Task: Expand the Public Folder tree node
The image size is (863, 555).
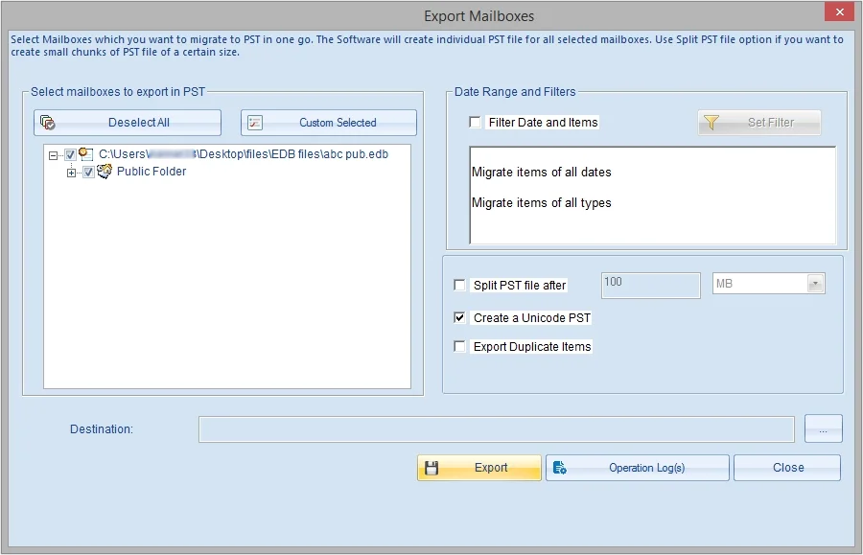Action: click(x=71, y=173)
